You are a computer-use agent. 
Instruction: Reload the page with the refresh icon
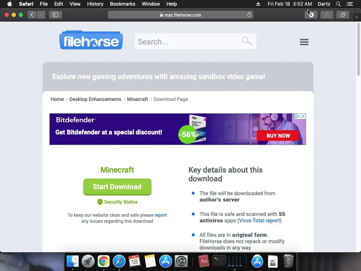(249, 15)
